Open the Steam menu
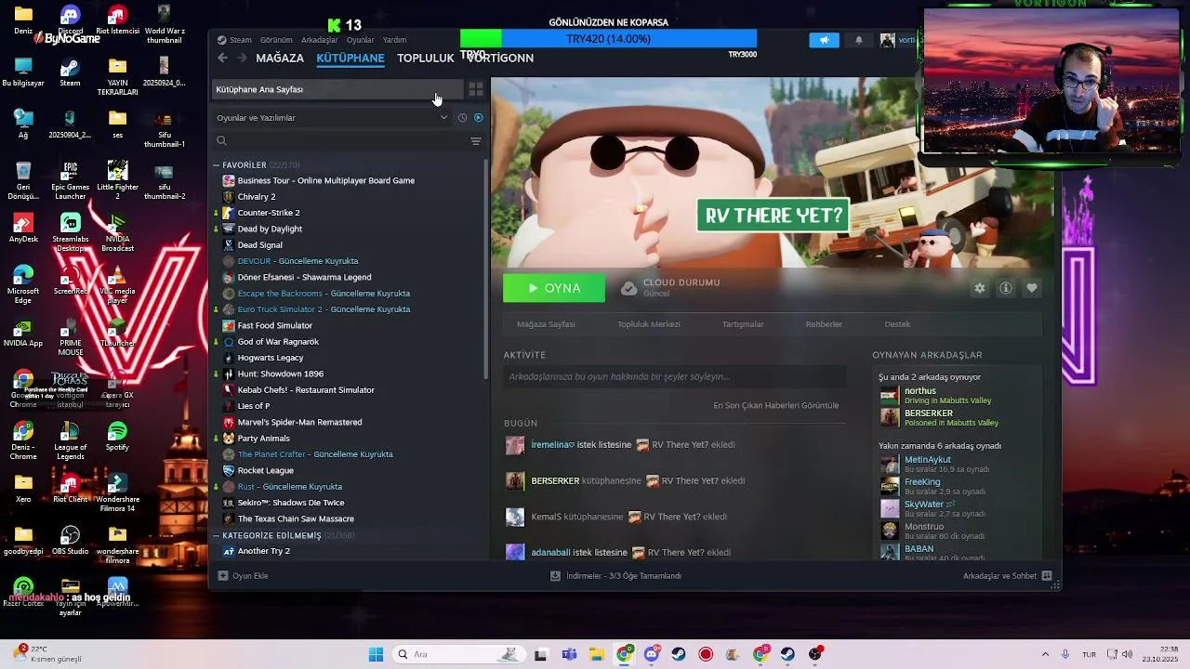Screen dimensions: 1190x669 click(241, 40)
